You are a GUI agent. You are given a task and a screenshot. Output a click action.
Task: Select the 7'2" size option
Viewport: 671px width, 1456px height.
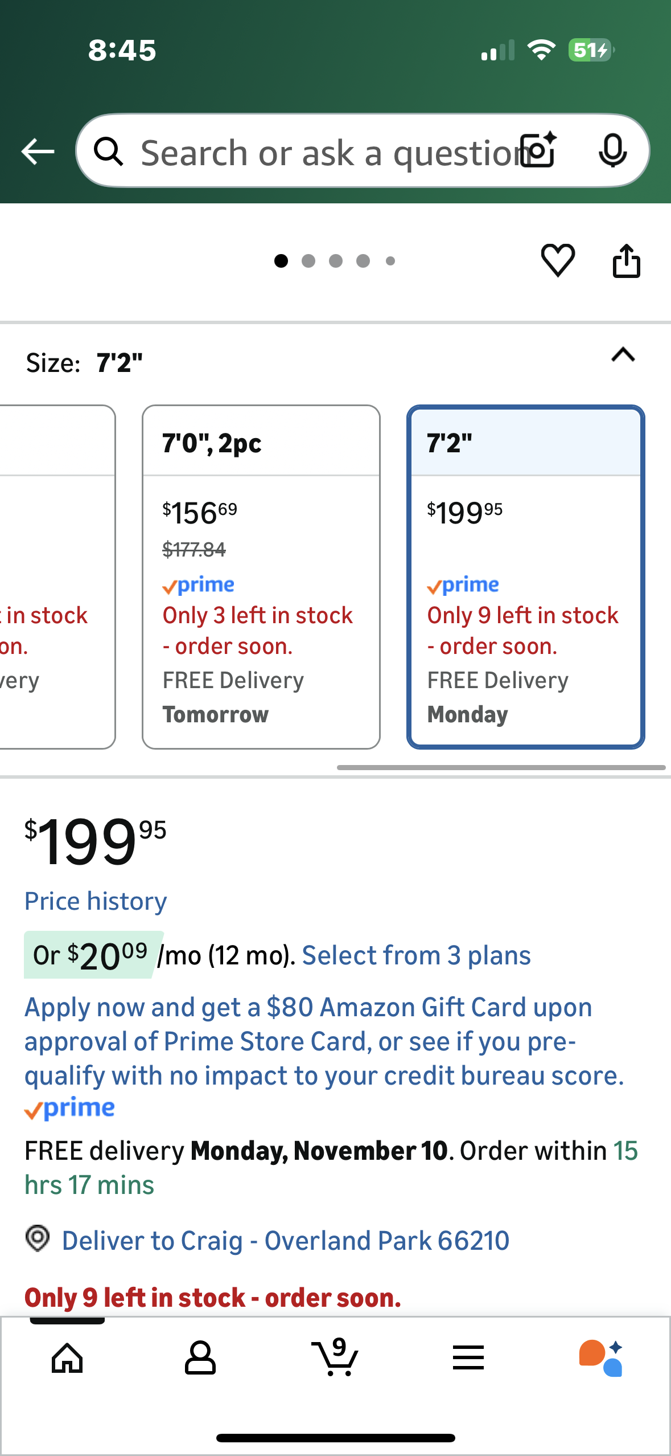coord(525,576)
